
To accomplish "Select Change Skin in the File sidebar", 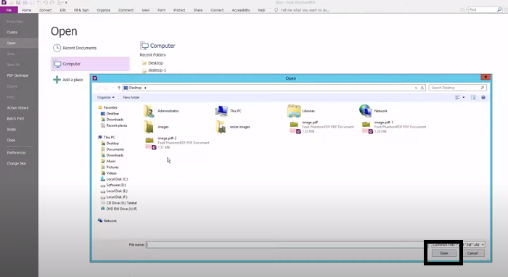I will [17, 163].
